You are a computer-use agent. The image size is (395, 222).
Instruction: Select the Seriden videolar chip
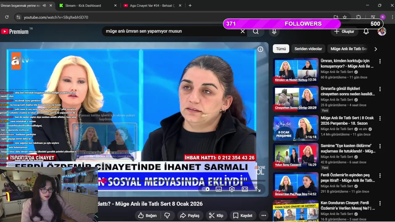pos(308,49)
